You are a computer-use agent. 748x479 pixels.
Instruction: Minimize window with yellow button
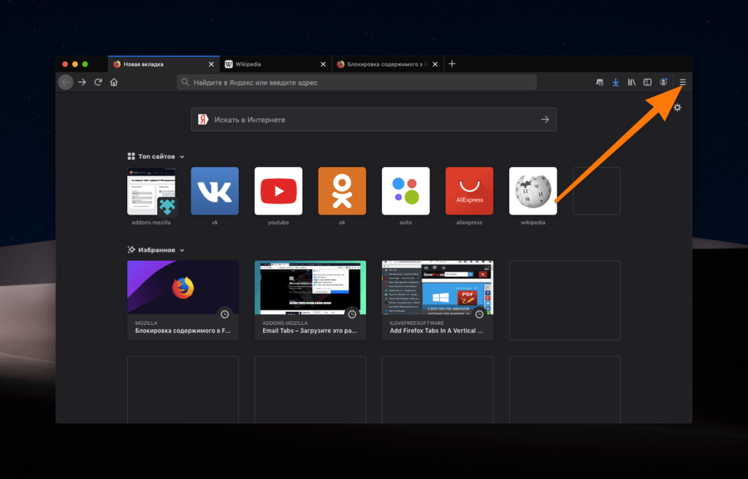click(x=75, y=64)
